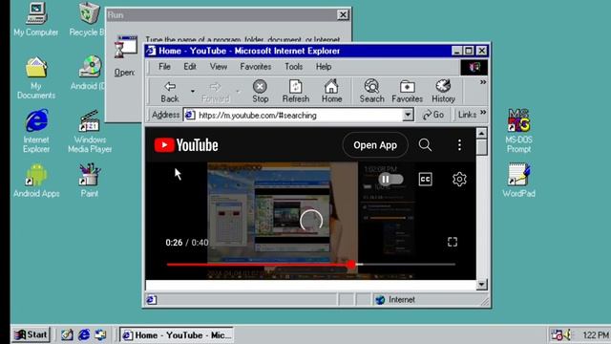Click Internet Explorer quick launch icon
This screenshot has width=611, height=344.
coord(84,334)
